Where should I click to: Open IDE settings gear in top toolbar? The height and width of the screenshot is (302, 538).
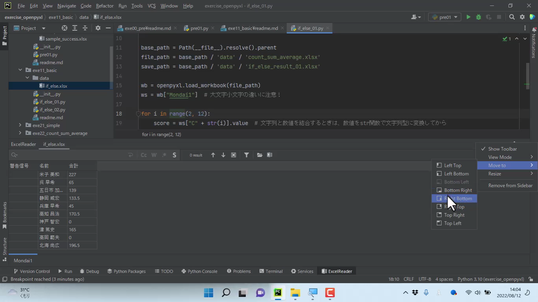click(x=522, y=17)
